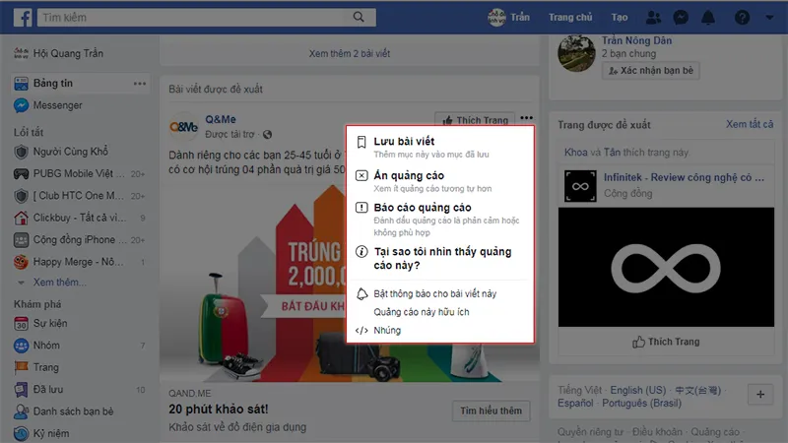Click the Kỷ niệm memories icon
788x443 pixels.
coord(21,433)
